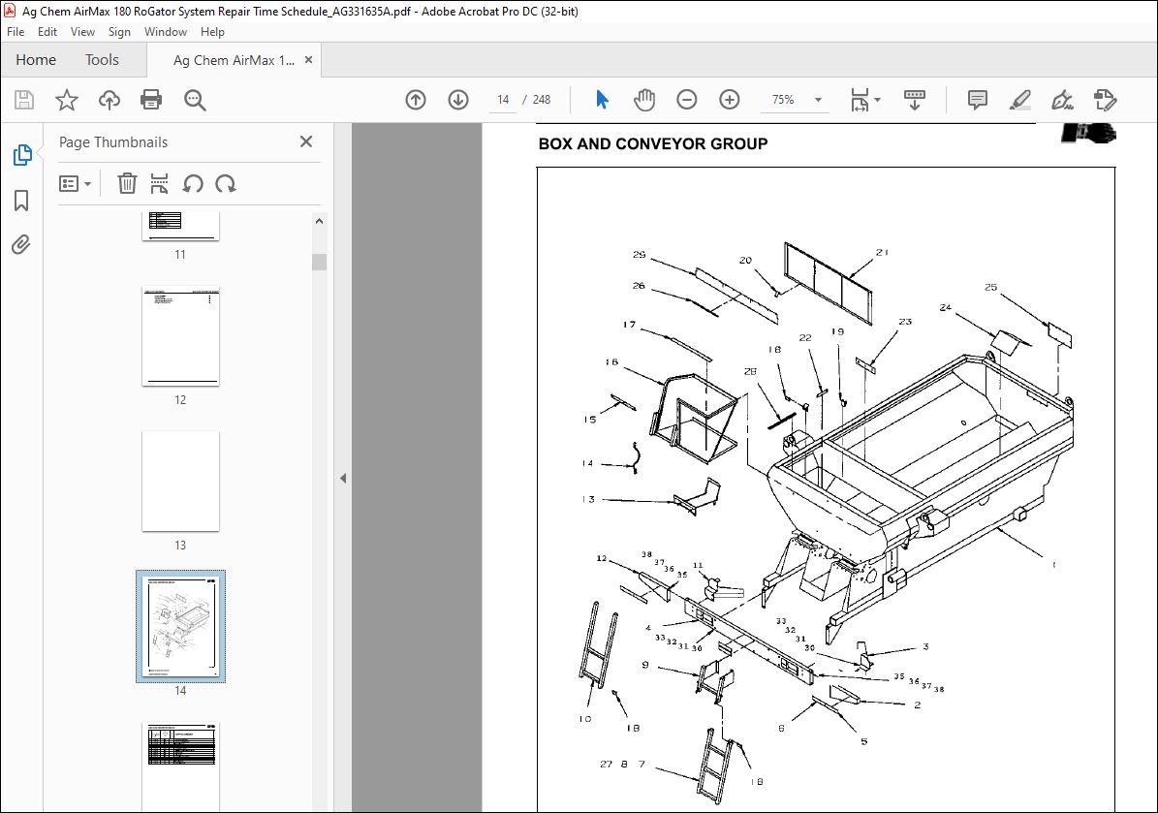The height and width of the screenshot is (813, 1158).
Task: Switch to the Tools tab
Action: coord(102,60)
